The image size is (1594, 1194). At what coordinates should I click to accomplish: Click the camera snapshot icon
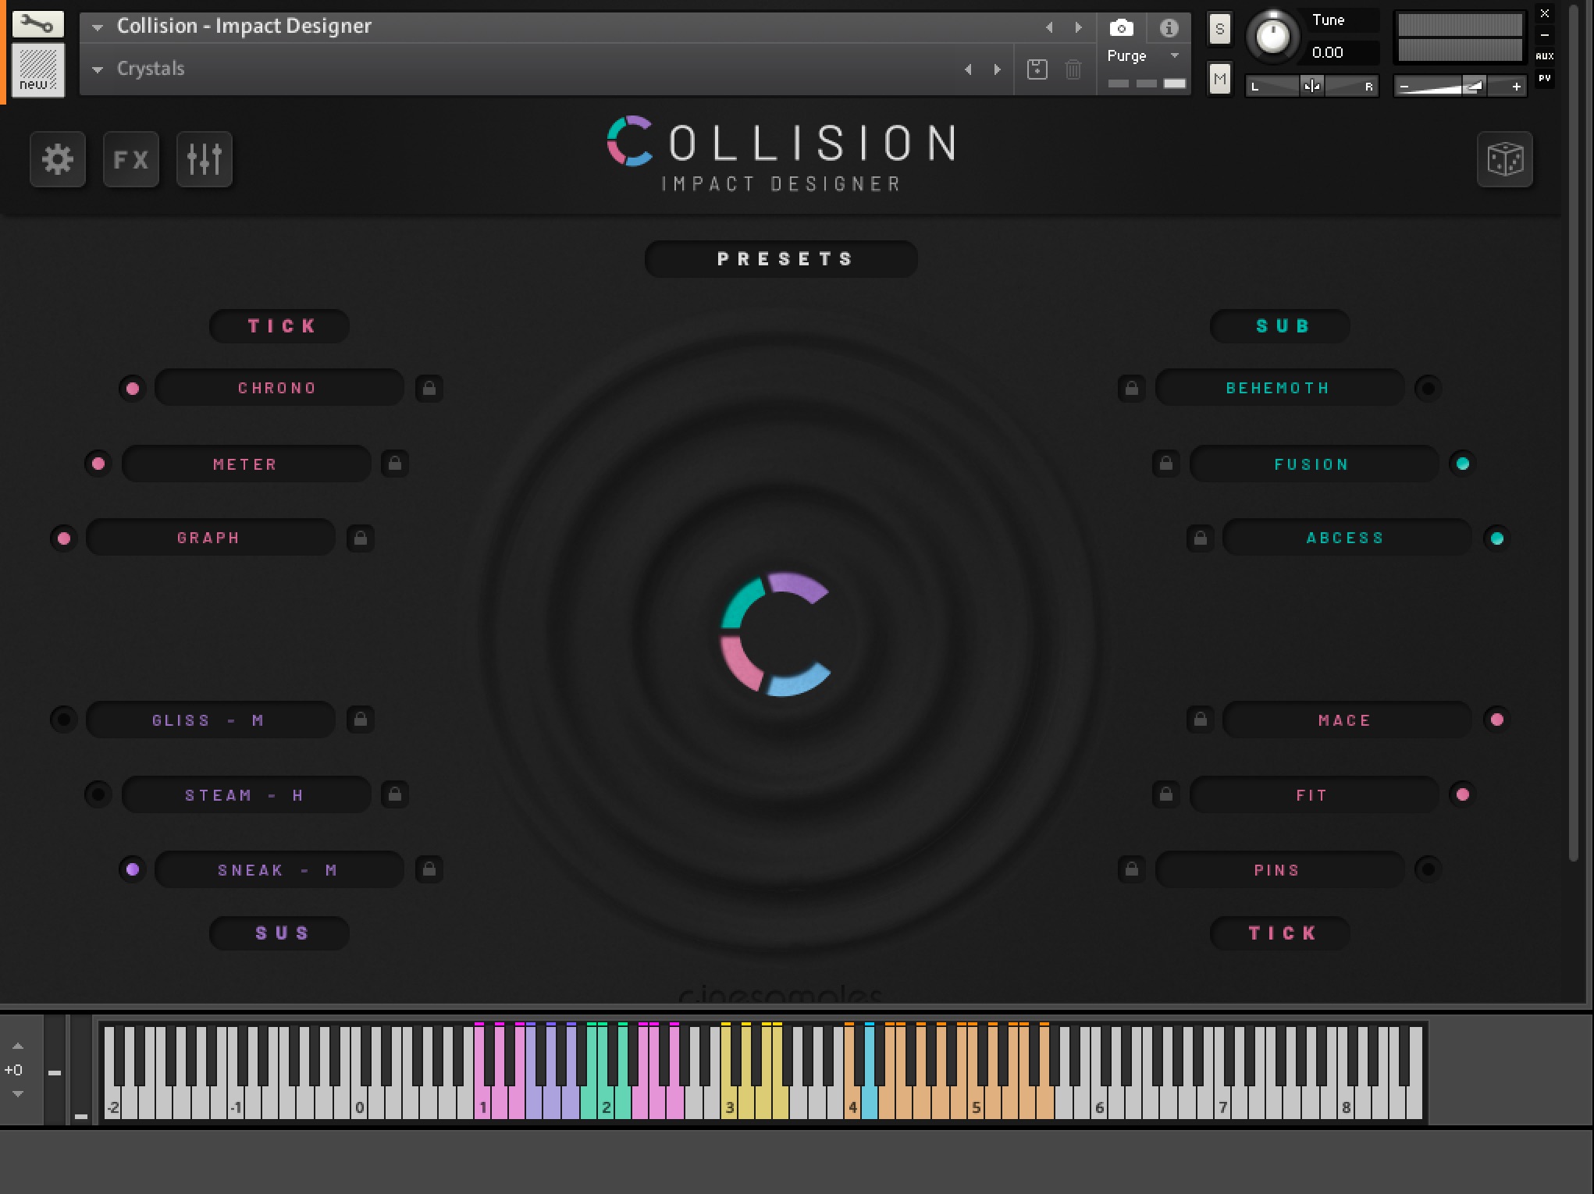coord(1121,28)
